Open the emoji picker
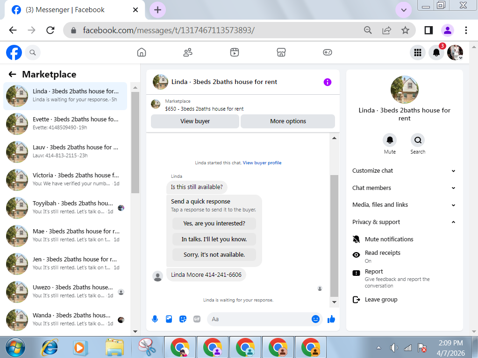This screenshot has width=478, height=358. 315,319
